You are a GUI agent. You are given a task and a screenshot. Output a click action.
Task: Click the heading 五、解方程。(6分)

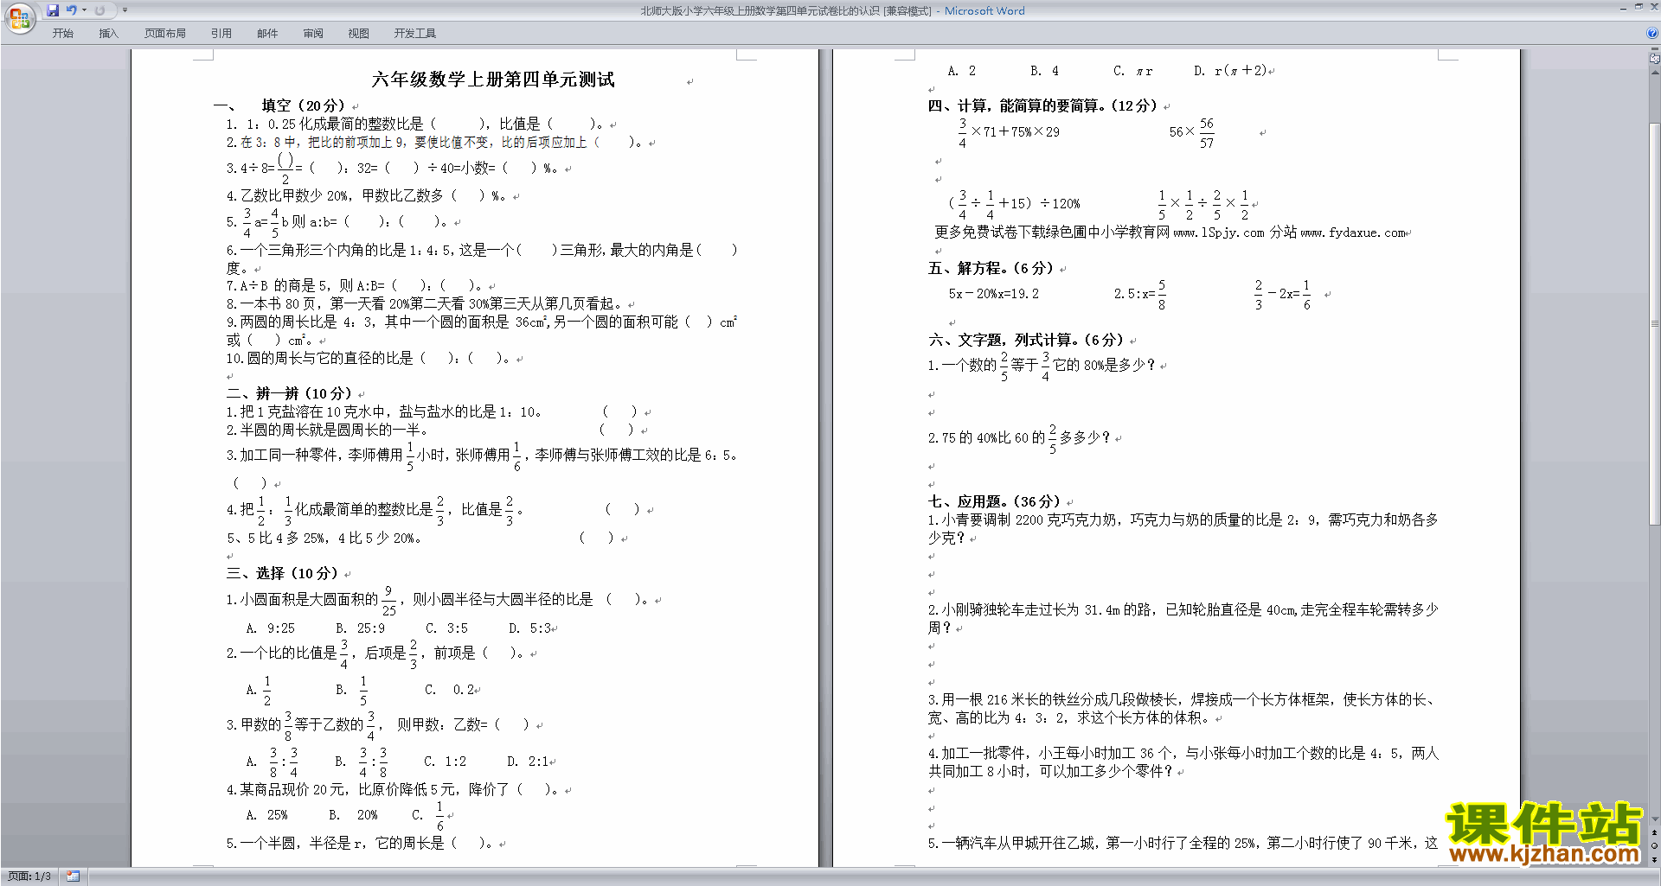(x=991, y=268)
